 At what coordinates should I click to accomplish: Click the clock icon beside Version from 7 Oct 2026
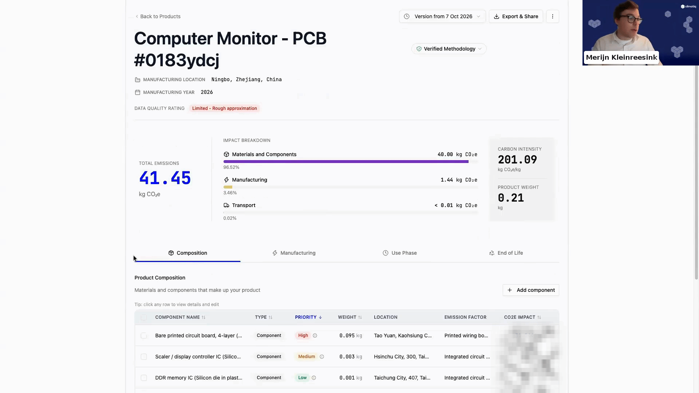point(407,16)
